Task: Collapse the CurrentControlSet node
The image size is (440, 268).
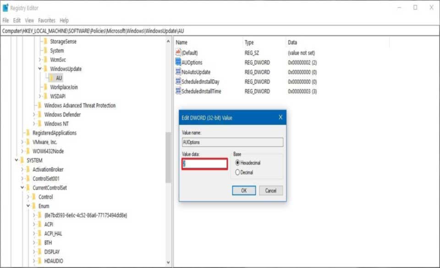Action: (x=22, y=188)
